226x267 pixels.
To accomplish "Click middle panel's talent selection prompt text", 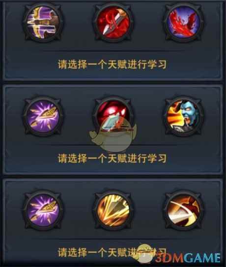I will [x=112, y=159].
